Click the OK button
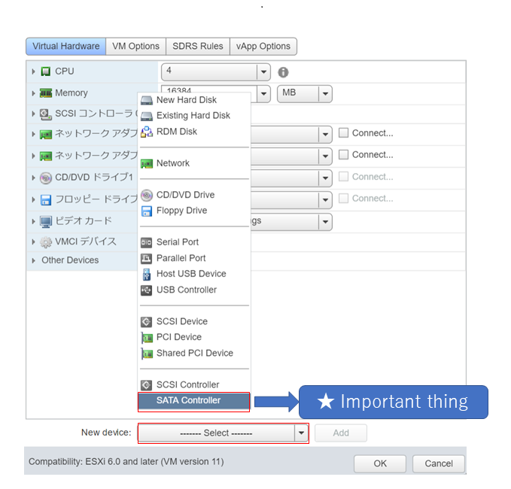511x489 pixels. coord(380,463)
